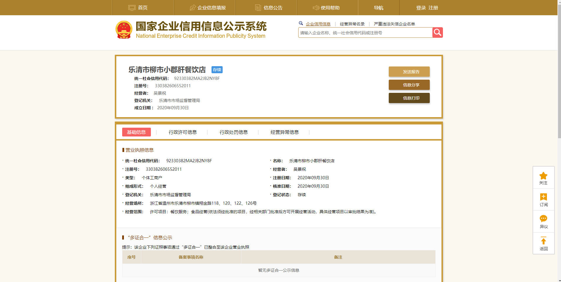The width and height of the screenshot is (561, 282).
Task: Click the 经营场所 address text
Action: point(203,203)
